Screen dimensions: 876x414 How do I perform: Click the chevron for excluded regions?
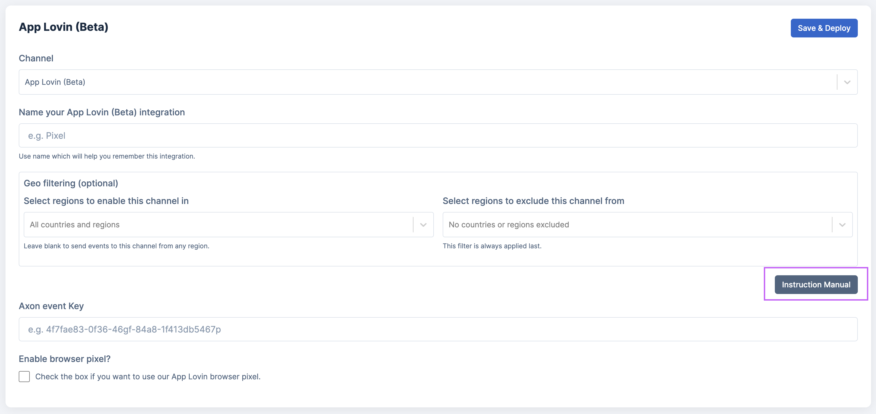[842, 225]
